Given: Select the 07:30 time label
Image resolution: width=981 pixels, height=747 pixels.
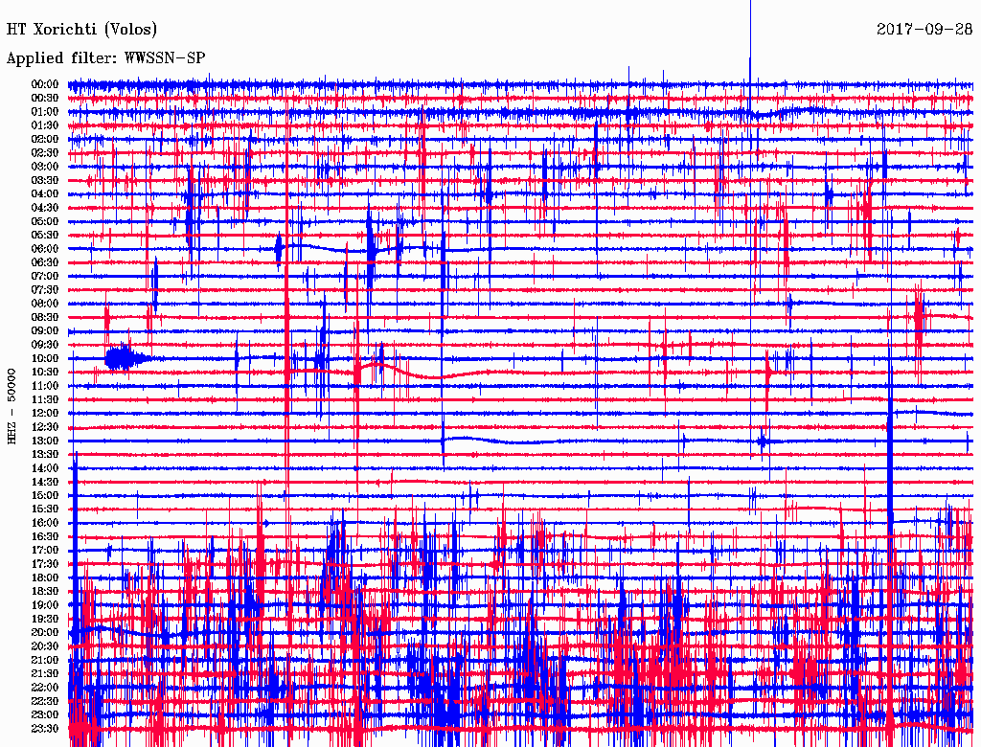Looking at the screenshot, I should (x=45, y=290).
